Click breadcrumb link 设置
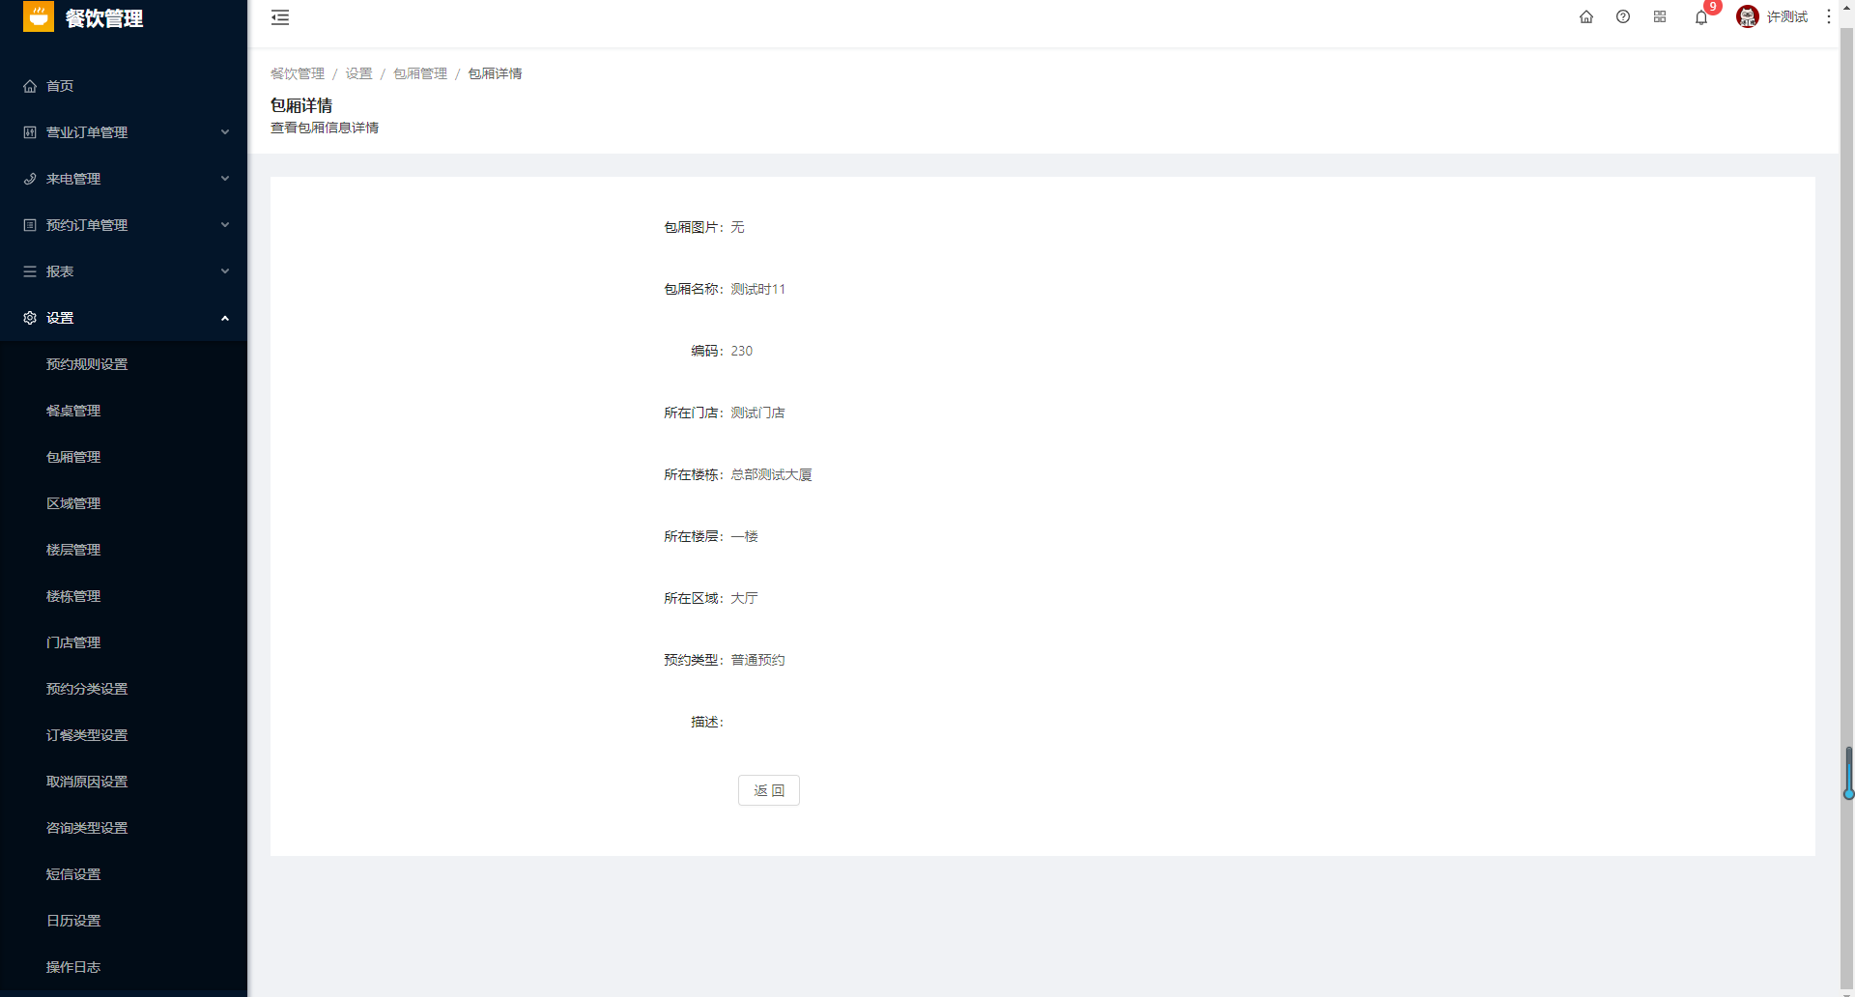1855x997 pixels. [x=359, y=73]
